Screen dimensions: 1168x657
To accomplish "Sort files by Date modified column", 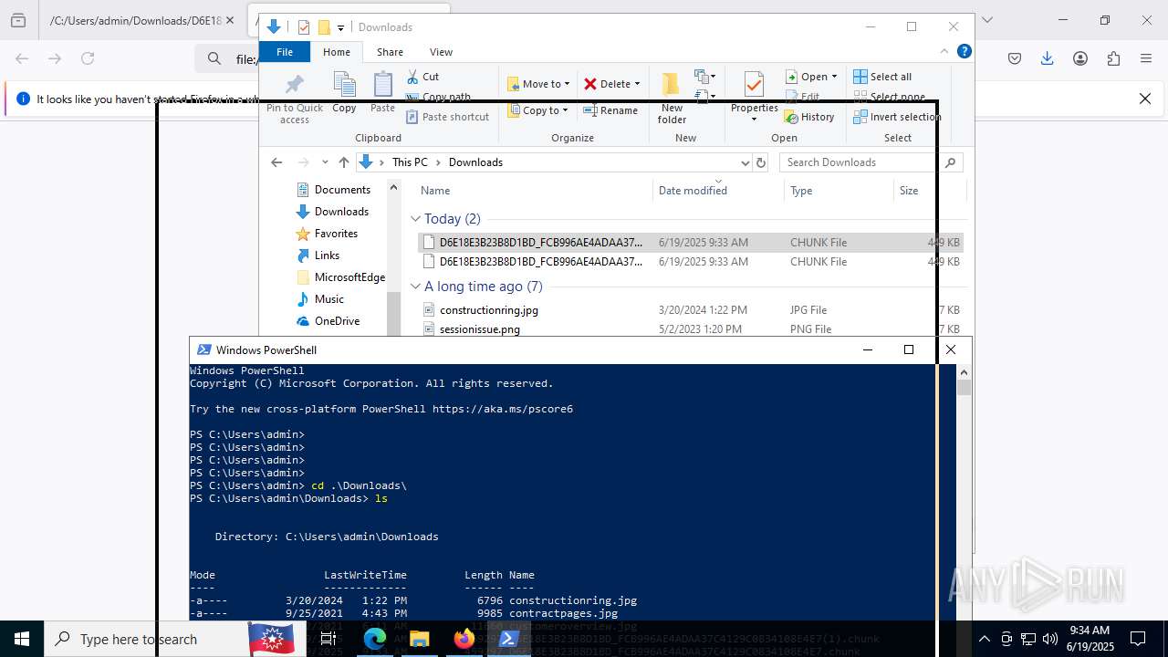I will [x=719, y=191].
